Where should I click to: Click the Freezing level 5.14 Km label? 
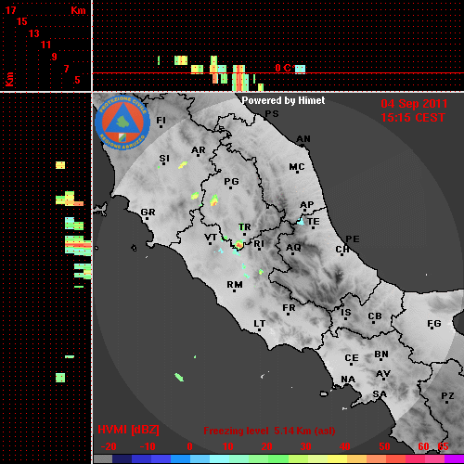pyautogui.click(x=269, y=431)
